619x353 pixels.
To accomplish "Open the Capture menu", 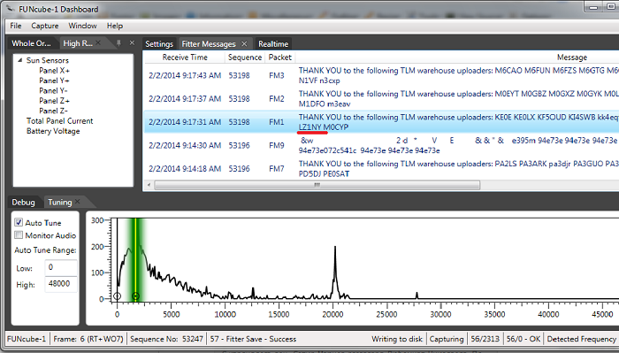I will 45,26.
